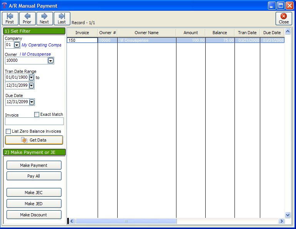Click the Amount column header
Viewport: 296px width, 229px height.
coord(191,33)
